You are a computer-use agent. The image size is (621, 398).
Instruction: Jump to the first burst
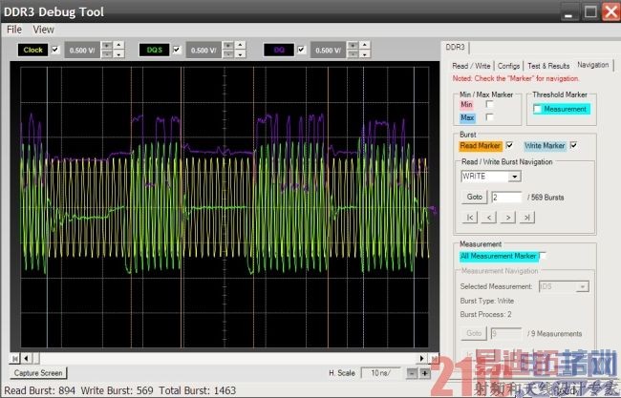click(x=470, y=218)
